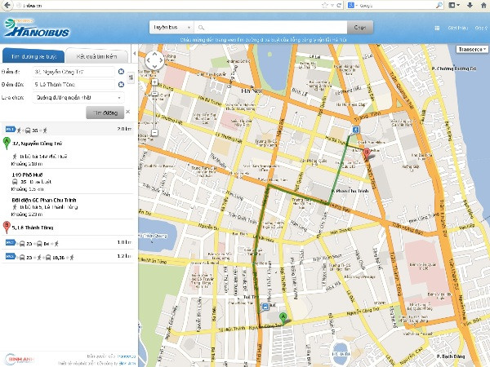Screen dimensions: 490x367
Task: Close the route results with X
Action: coord(127,112)
